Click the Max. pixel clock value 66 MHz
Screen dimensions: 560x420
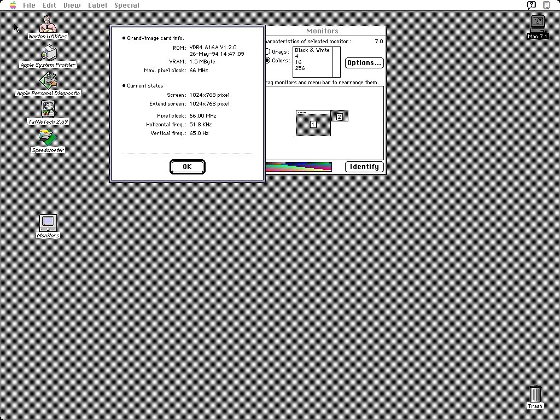coord(199,71)
